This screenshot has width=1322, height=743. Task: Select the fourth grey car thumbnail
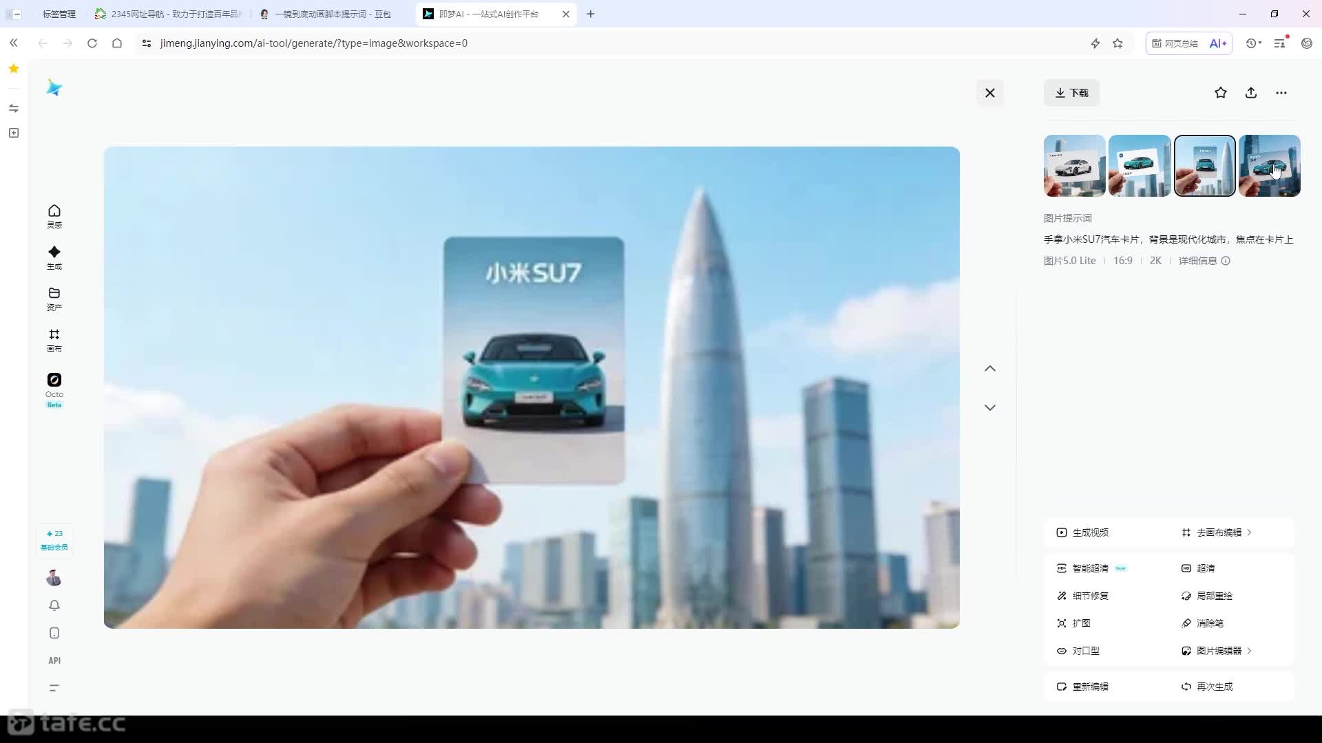click(x=1270, y=166)
